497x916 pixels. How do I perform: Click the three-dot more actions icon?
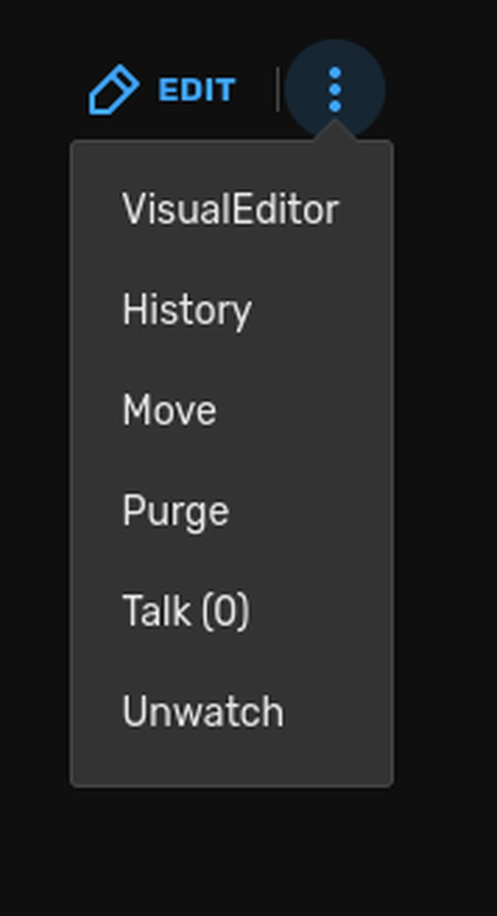(335, 90)
